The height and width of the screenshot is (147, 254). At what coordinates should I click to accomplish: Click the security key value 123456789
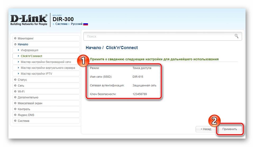click(140, 94)
